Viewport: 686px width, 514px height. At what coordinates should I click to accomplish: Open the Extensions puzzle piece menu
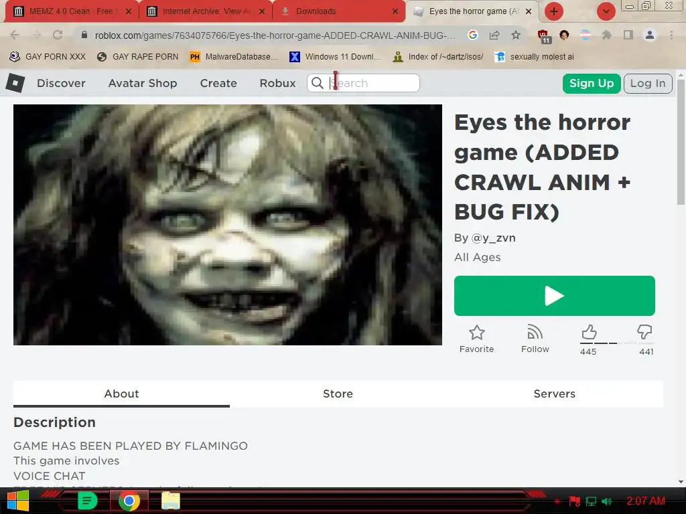coord(606,35)
